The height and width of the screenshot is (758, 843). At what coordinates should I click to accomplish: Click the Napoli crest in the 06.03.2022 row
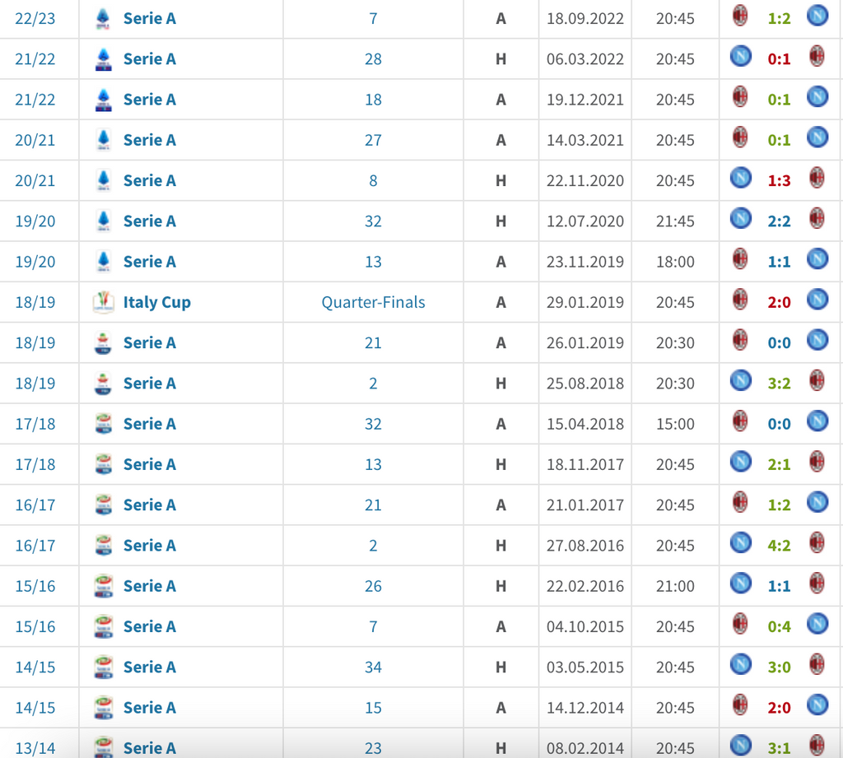(x=740, y=57)
